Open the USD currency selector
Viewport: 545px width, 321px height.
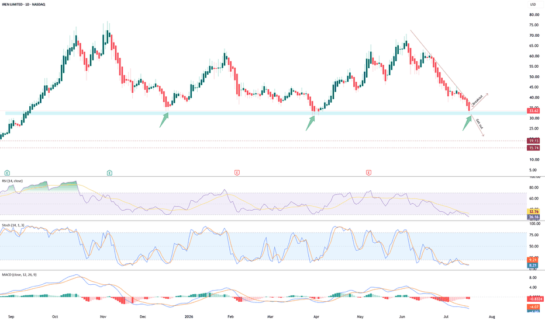(533, 5)
